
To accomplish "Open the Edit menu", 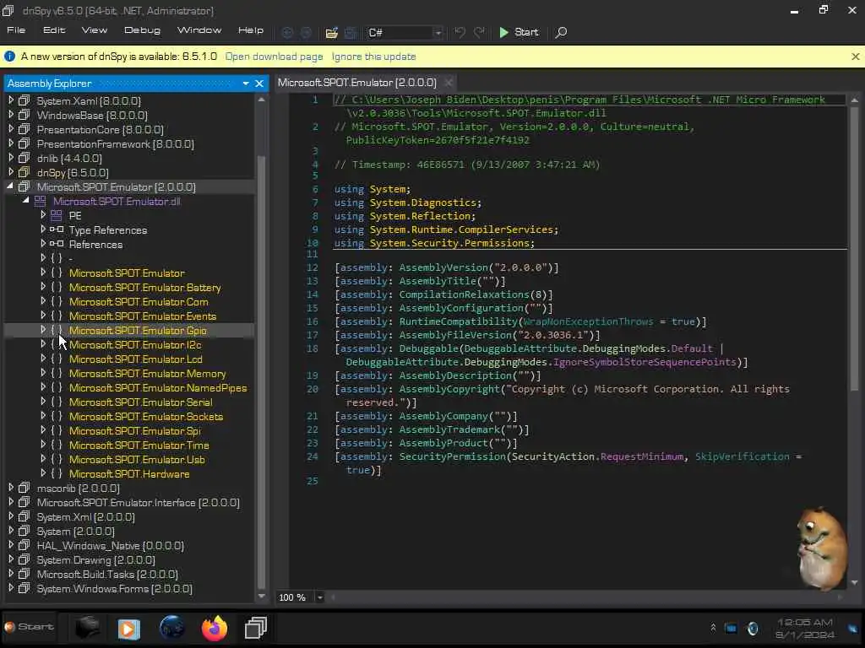I will coord(54,30).
